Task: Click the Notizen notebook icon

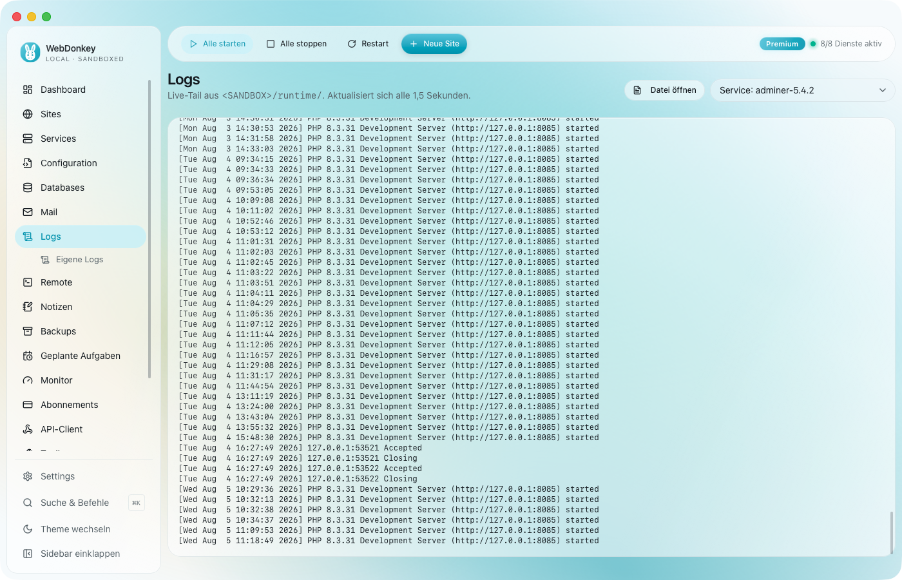Action: pos(28,307)
